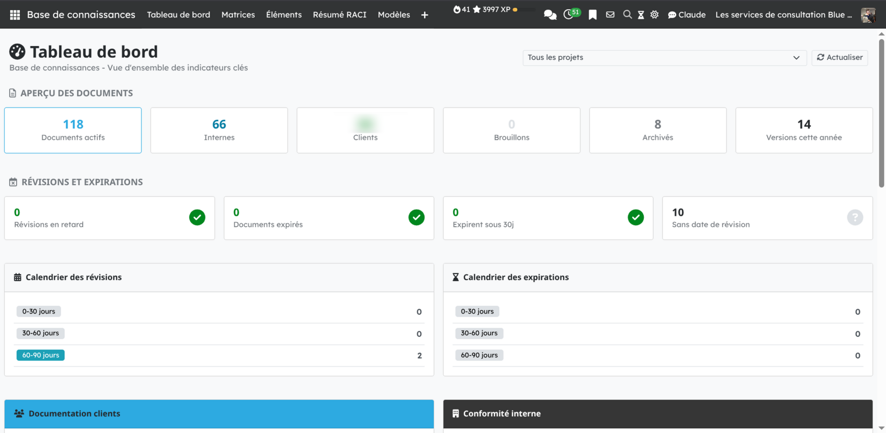Click green check on Révisions en retard

pos(197,217)
